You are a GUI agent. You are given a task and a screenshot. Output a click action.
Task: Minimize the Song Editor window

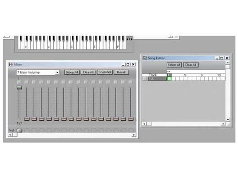pos(217,58)
